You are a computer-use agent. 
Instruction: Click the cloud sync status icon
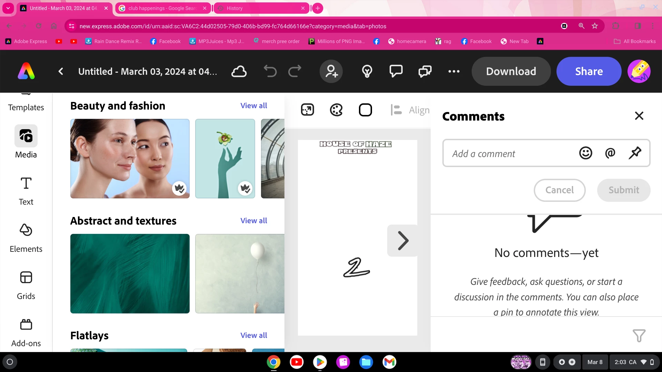[239, 71]
